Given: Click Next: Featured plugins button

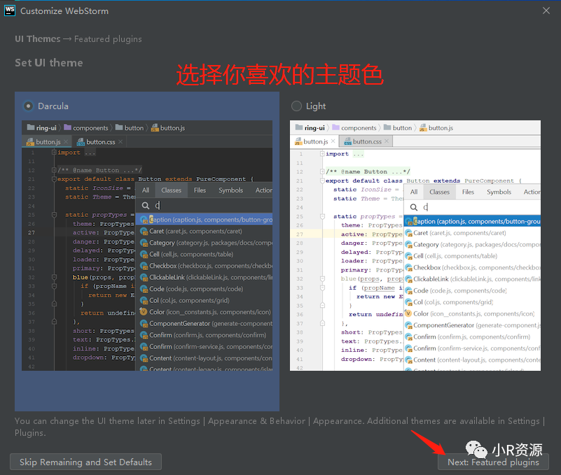Looking at the screenshot, I should click(x=493, y=462).
